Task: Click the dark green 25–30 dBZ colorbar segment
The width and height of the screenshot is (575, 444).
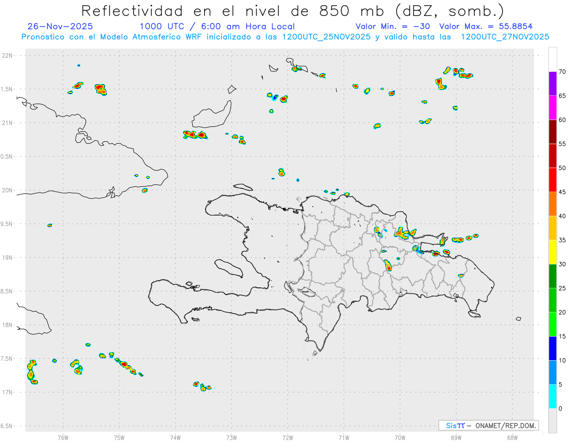Action: point(552,276)
